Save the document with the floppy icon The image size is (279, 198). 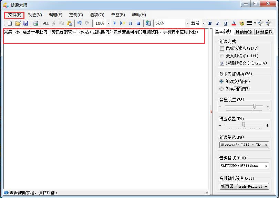tap(26, 23)
